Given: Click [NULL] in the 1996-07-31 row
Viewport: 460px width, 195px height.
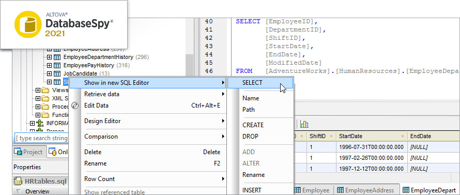Looking at the screenshot, I should click(x=434, y=146).
